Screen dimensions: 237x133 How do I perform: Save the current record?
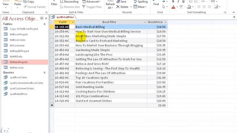pos(121,1)
